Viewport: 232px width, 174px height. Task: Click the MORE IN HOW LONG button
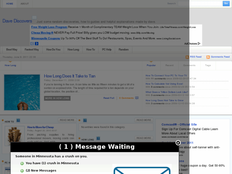tap(57, 98)
